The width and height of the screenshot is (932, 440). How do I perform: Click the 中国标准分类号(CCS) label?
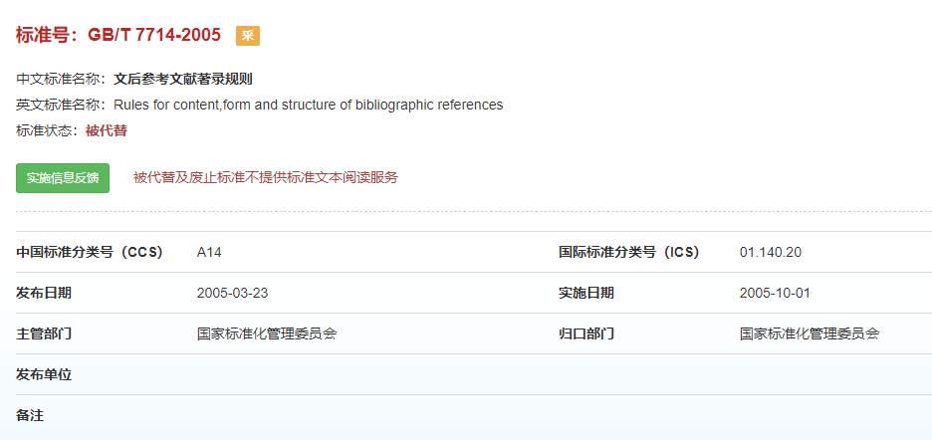pos(89,252)
